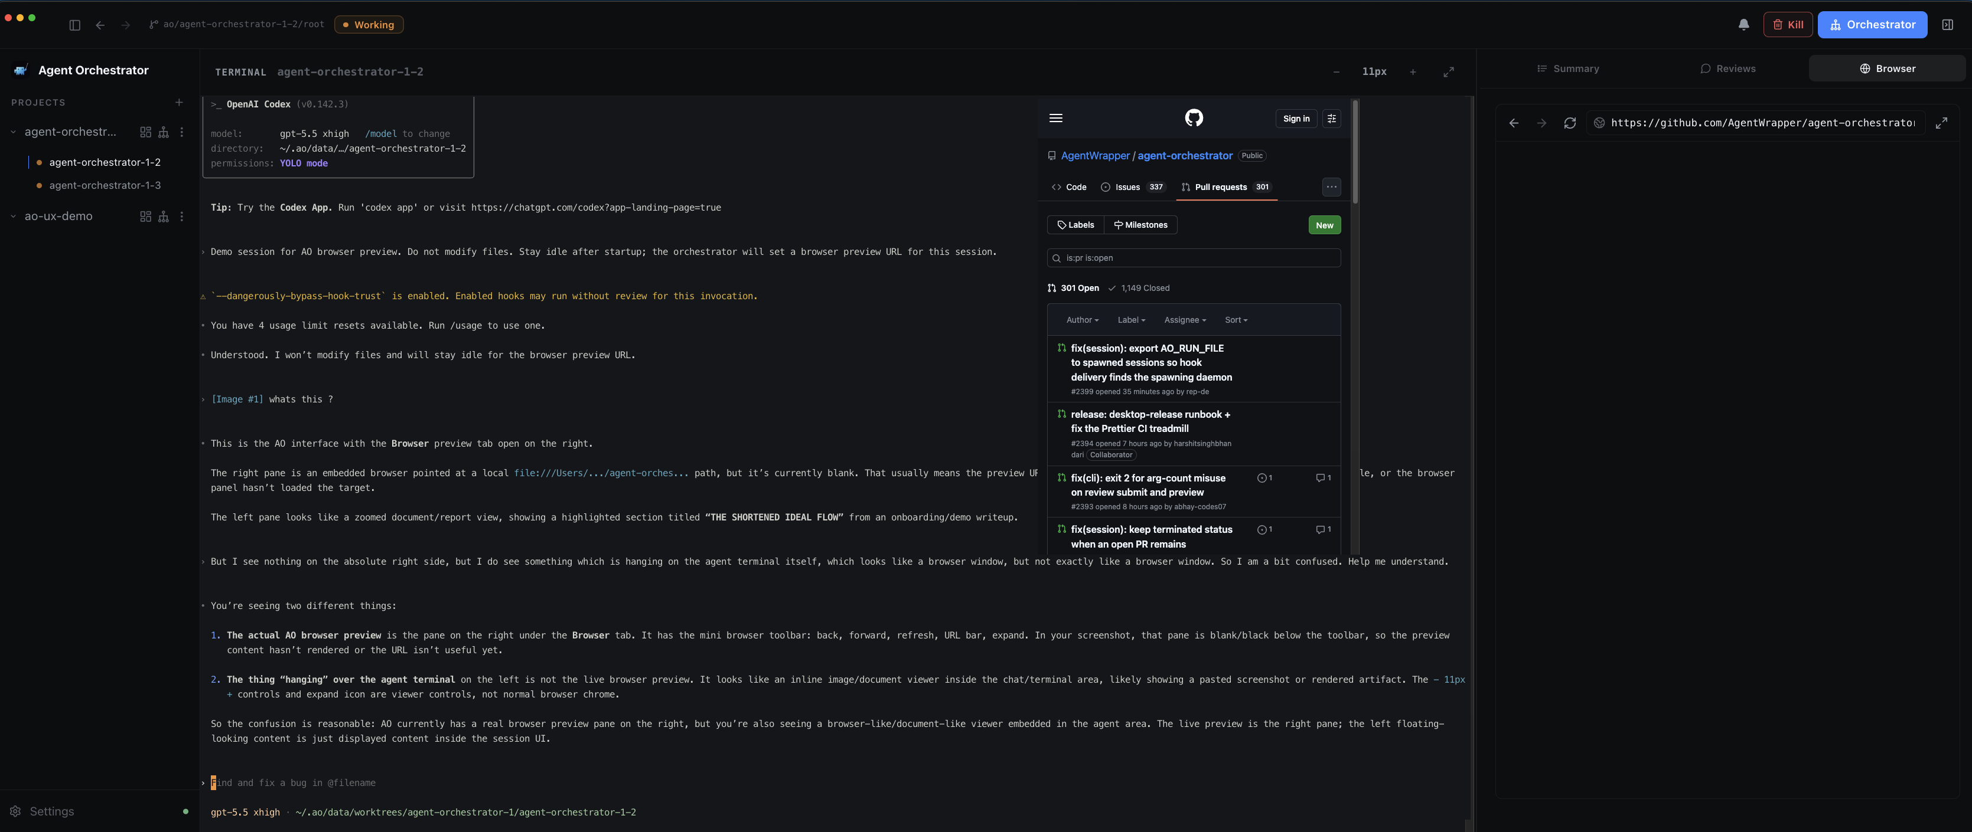The width and height of the screenshot is (1972, 832).
Task: Click the git branch icon before ao/agent-orchestrator-1-2/root
Action: point(153,24)
